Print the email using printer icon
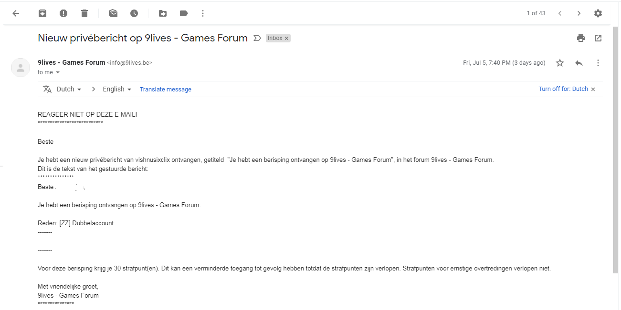The image size is (621, 310). pyautogui.click(x=581, y=38)
